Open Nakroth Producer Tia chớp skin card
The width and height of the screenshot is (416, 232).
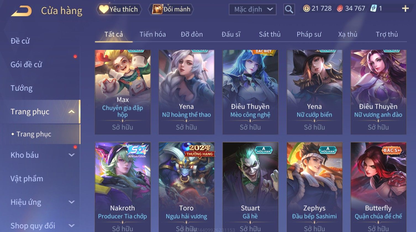coord(123,187)
